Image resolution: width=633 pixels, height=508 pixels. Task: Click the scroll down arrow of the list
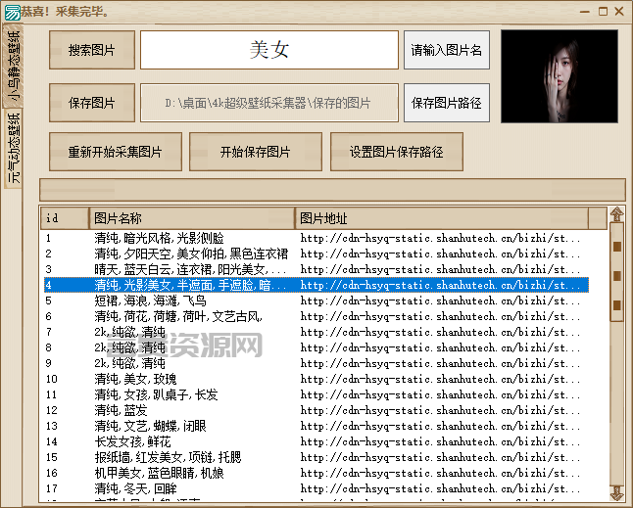(x=616, y=492)
